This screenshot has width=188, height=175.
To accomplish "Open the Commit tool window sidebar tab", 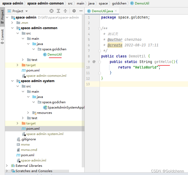I will coord(2,37).
